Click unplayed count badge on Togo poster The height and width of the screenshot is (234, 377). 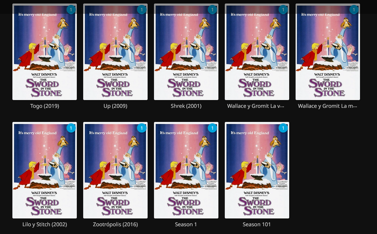pos(71,10)
